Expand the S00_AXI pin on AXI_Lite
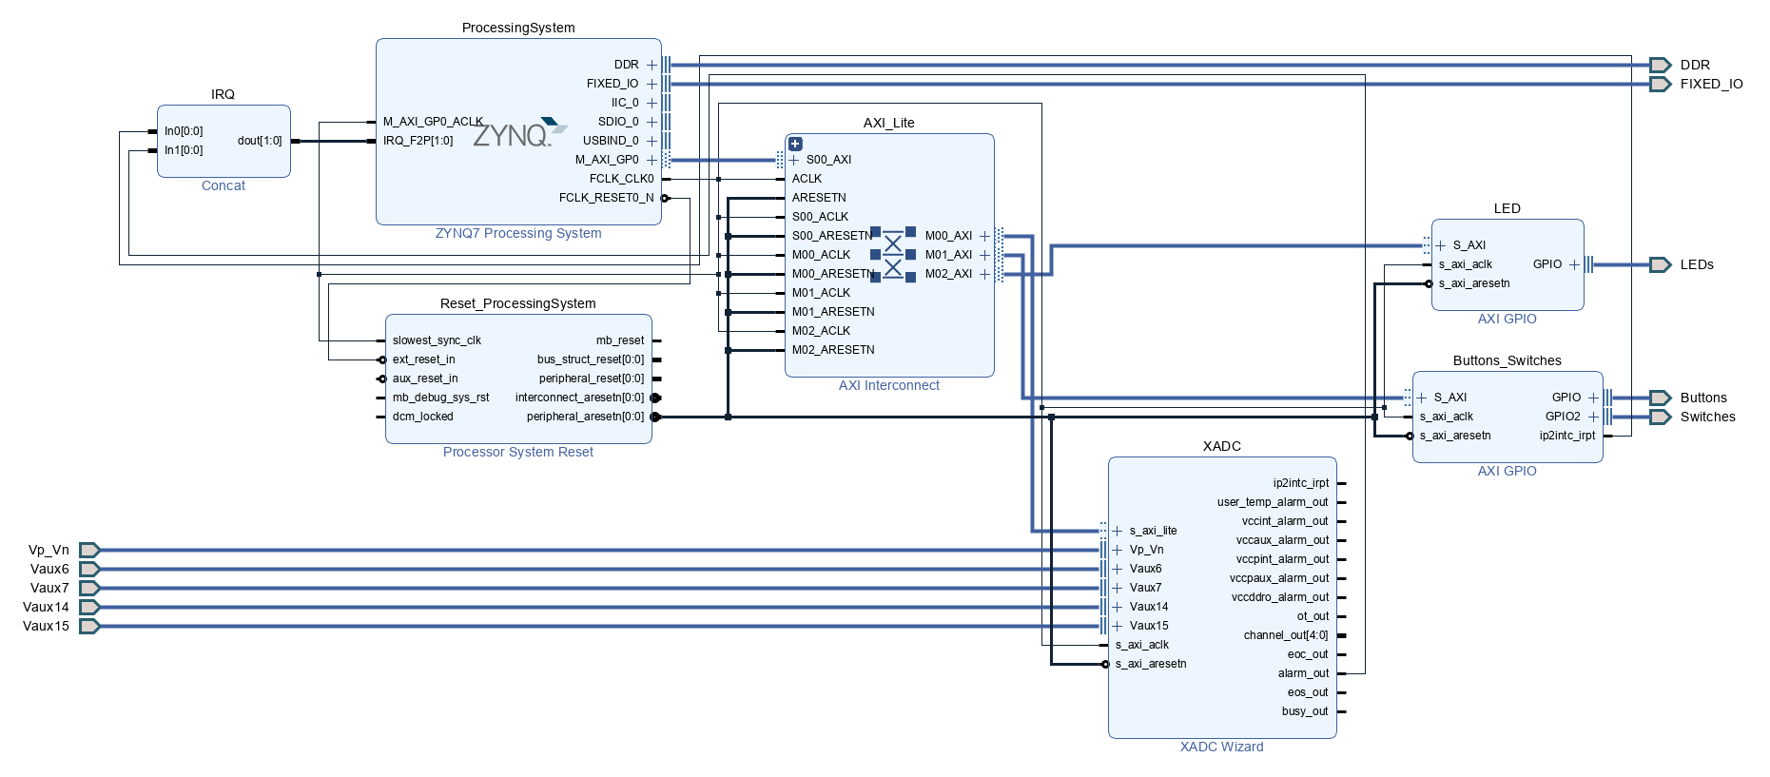The height and width of the screenshot is (777, 1770). (794, 160)
